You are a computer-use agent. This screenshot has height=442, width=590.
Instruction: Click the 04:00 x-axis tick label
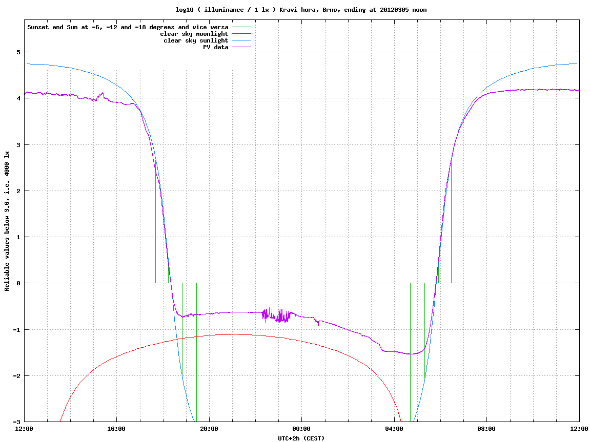(x=394, y=429)
